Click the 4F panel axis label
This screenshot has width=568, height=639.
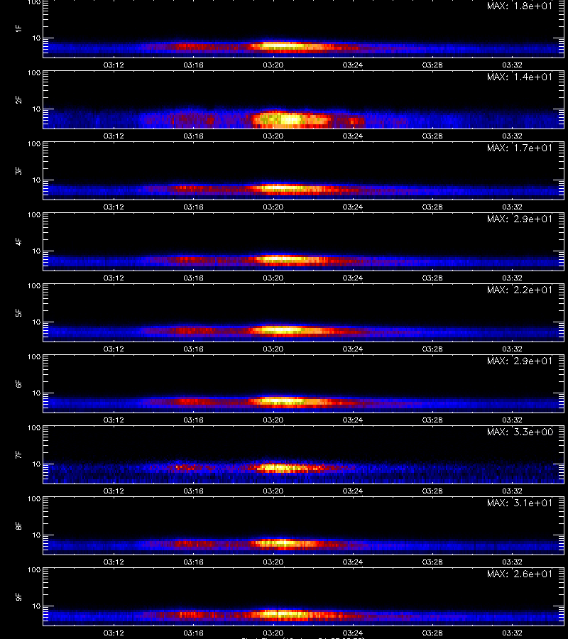tap(18, 241)
